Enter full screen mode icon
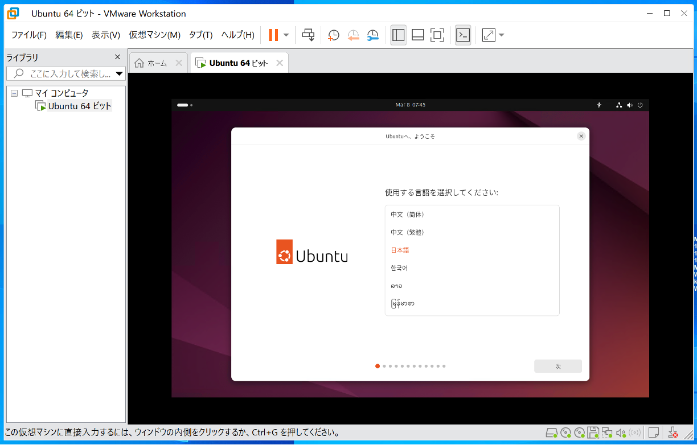 [x=437, y=35]
